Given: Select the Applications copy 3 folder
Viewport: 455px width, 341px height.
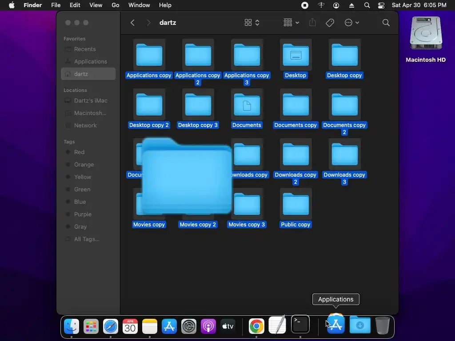Looking at the screenshot, I should coord(247,55).
